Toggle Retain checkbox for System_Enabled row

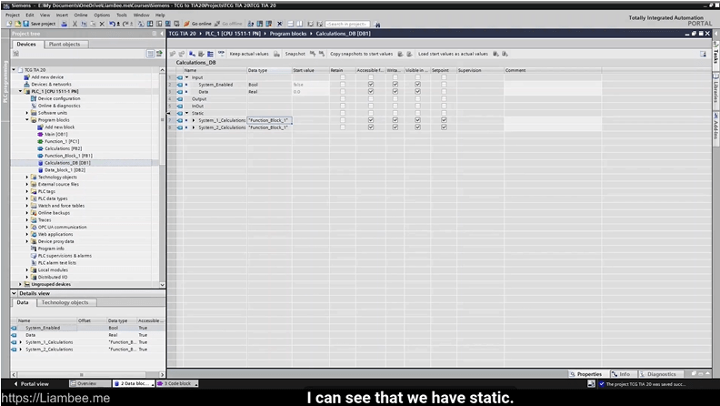342,84
